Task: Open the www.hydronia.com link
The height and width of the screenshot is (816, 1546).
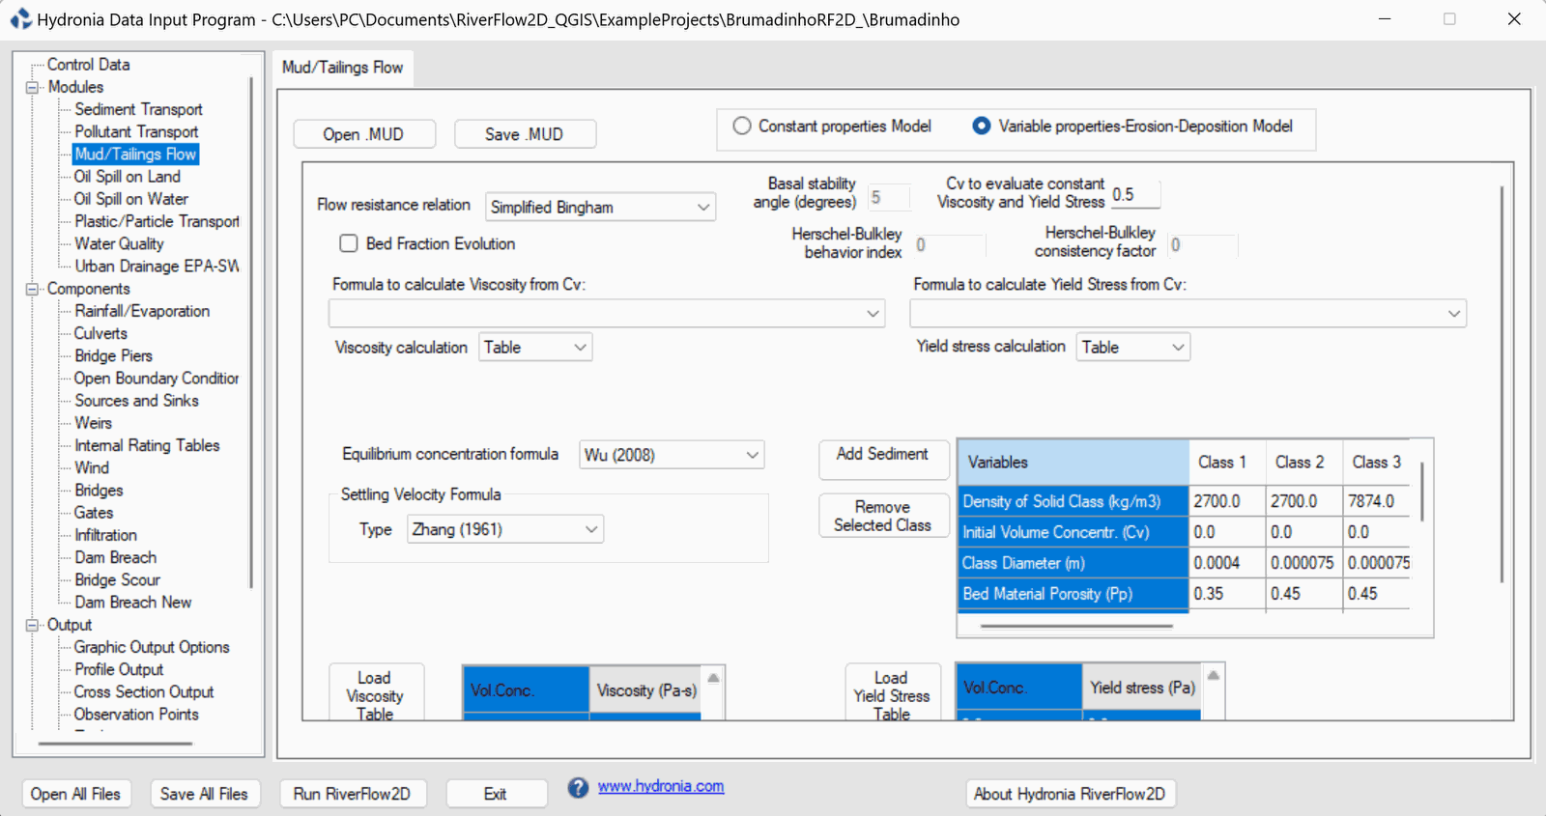Action: 661,786
